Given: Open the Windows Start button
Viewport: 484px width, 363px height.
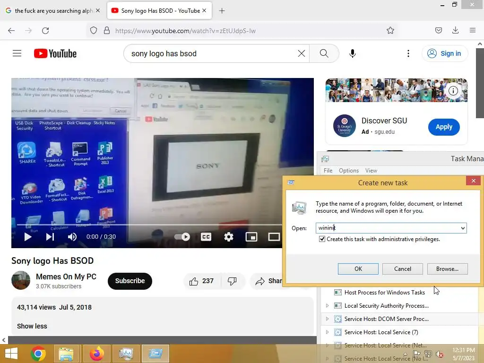Looking at the screenshot, I should (11, 354).
